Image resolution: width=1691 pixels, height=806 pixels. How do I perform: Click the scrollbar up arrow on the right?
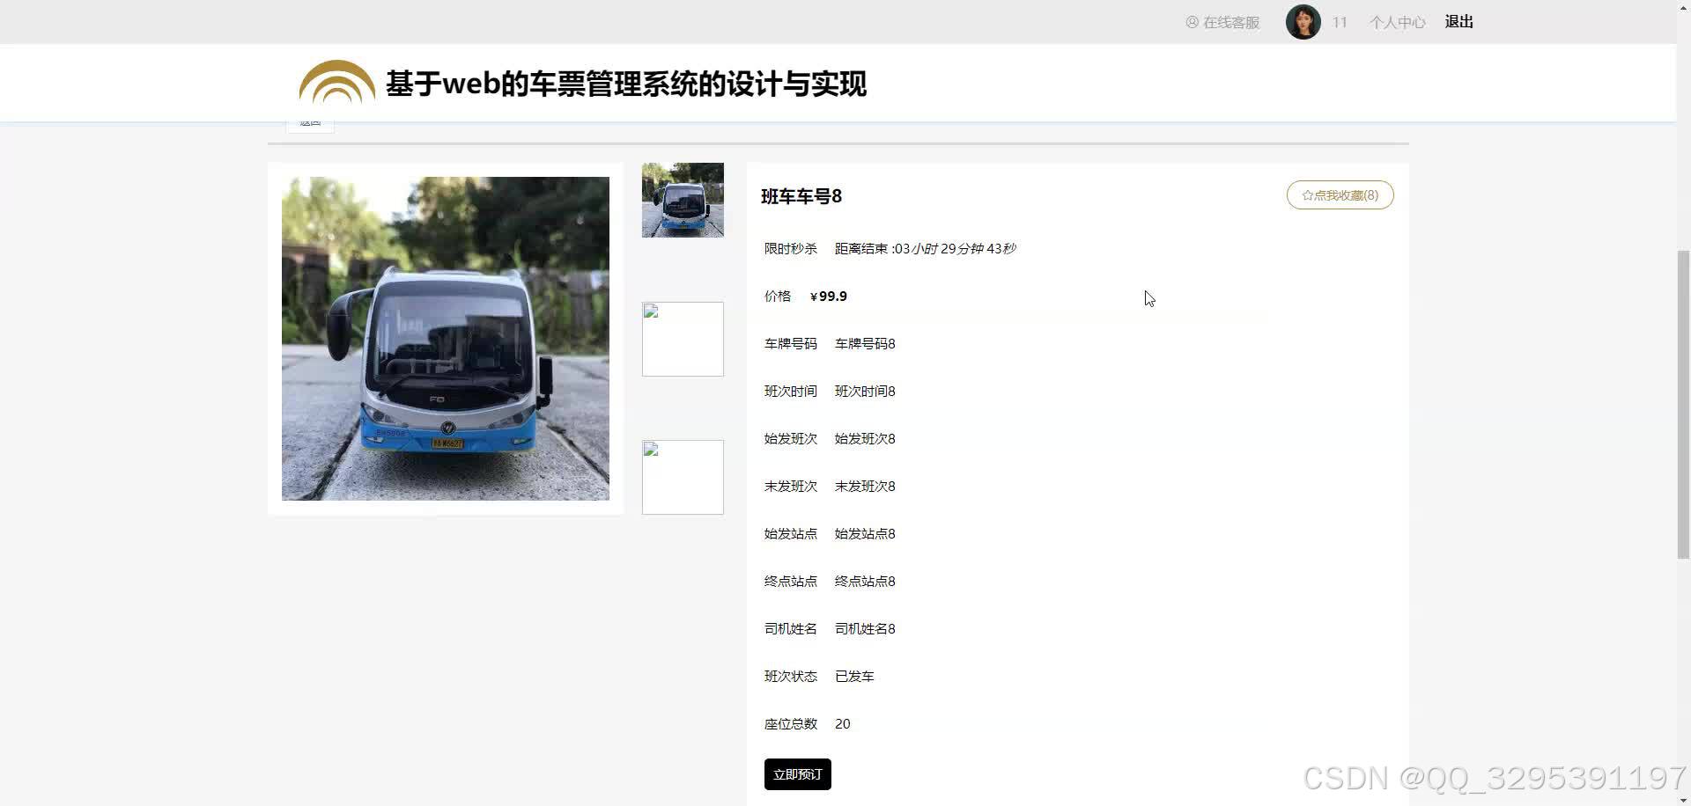coord(1683,7)
